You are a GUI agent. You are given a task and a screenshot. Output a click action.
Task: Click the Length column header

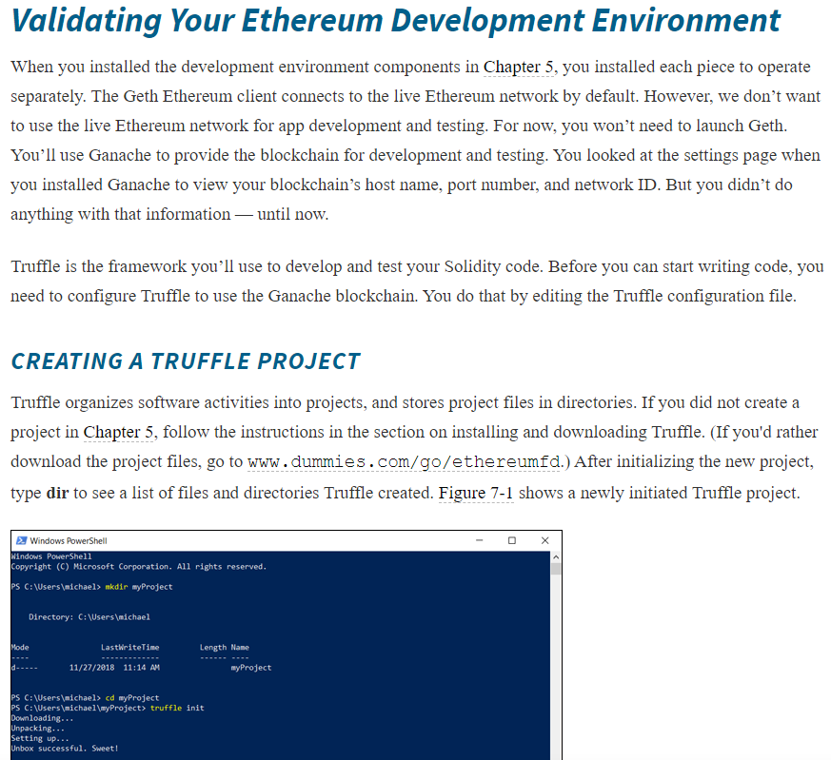pyautogui.click(x=213, y=648)
